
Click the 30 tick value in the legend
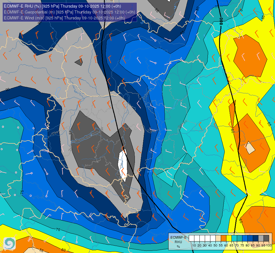(205, 245)
